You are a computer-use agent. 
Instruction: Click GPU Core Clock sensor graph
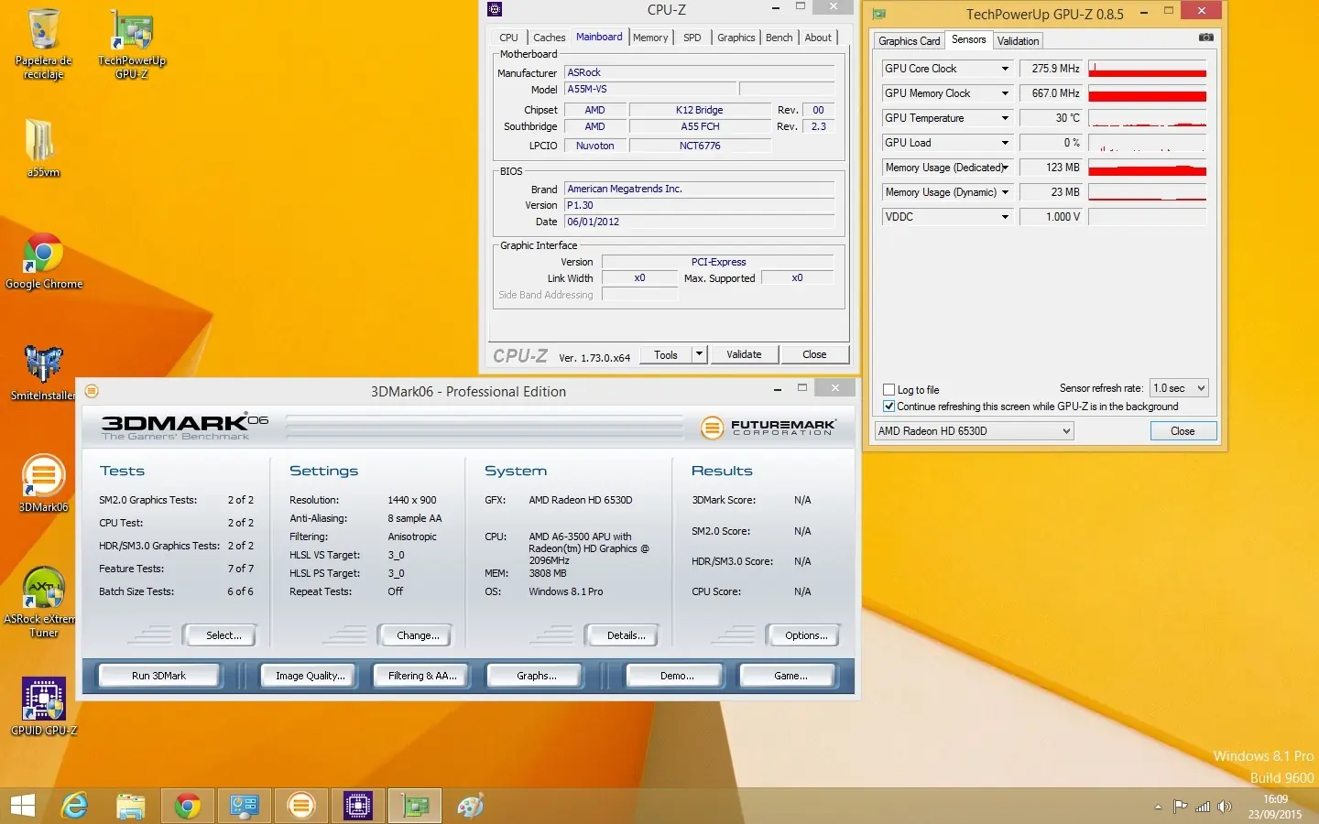(1147, 69)
